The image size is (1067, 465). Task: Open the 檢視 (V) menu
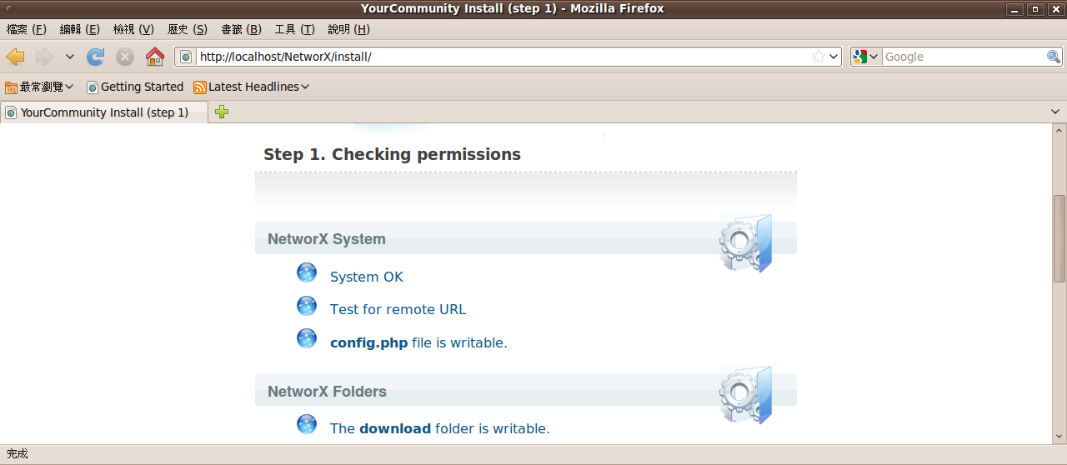[x=133, y=29]
